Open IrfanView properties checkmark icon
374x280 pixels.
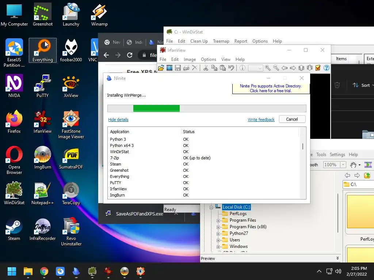pyautogui.click(x=318, y=68)
